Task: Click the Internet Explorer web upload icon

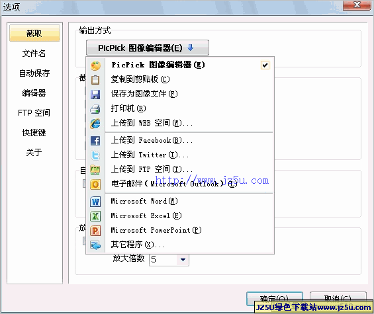Action: click(x=95, y=124)
